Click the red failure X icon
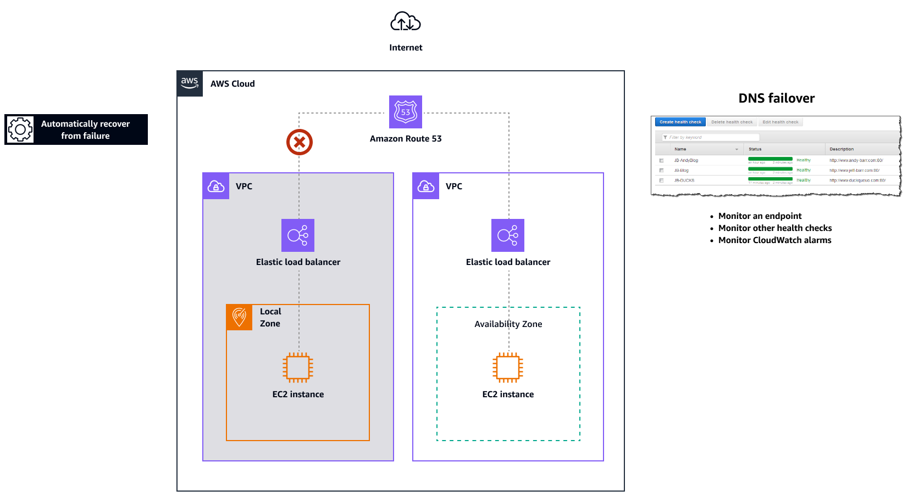The width and height of the screenshot is (908, 496). pyautogui.click(x=298, y=142)
